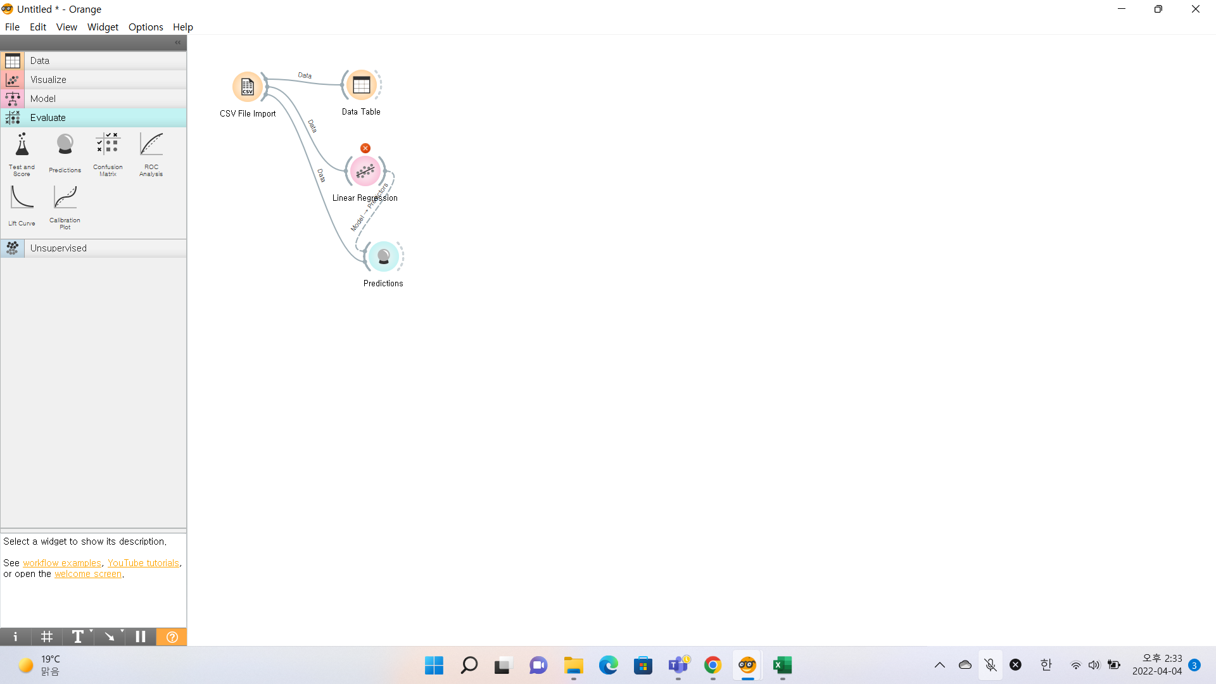
Task: Pause workflow signal propagation
Action: (x=141, y=636)
